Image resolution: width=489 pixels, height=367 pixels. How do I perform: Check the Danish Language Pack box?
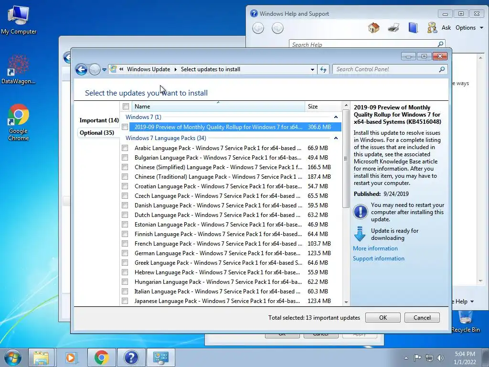125,205
